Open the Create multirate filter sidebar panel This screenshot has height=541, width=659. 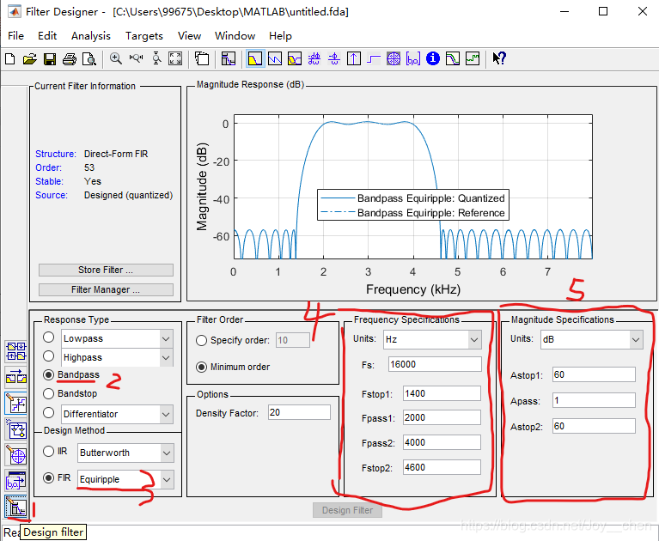coord(16,351)
